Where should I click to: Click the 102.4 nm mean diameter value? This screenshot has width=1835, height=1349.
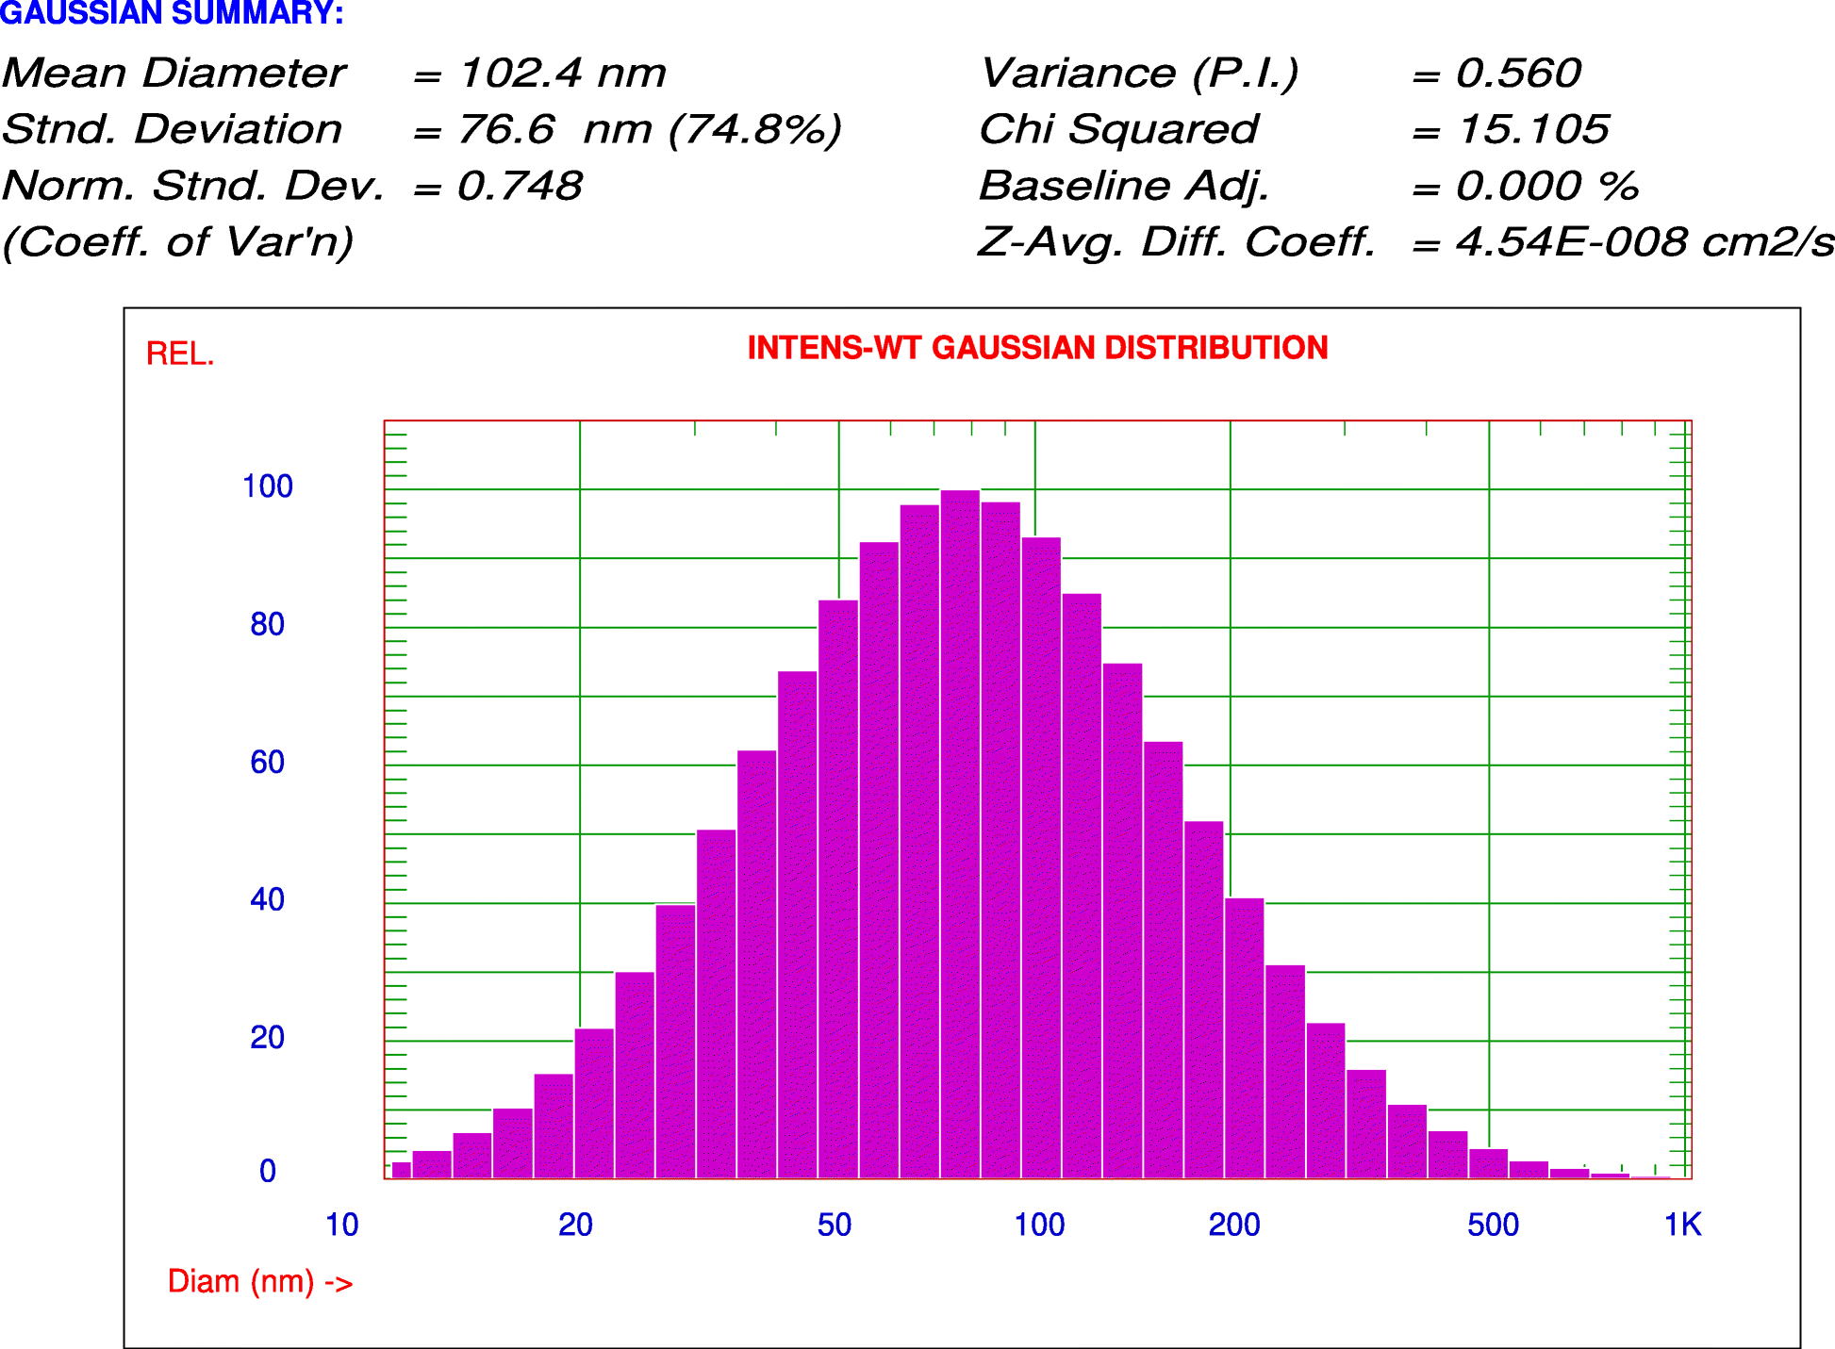563,74
